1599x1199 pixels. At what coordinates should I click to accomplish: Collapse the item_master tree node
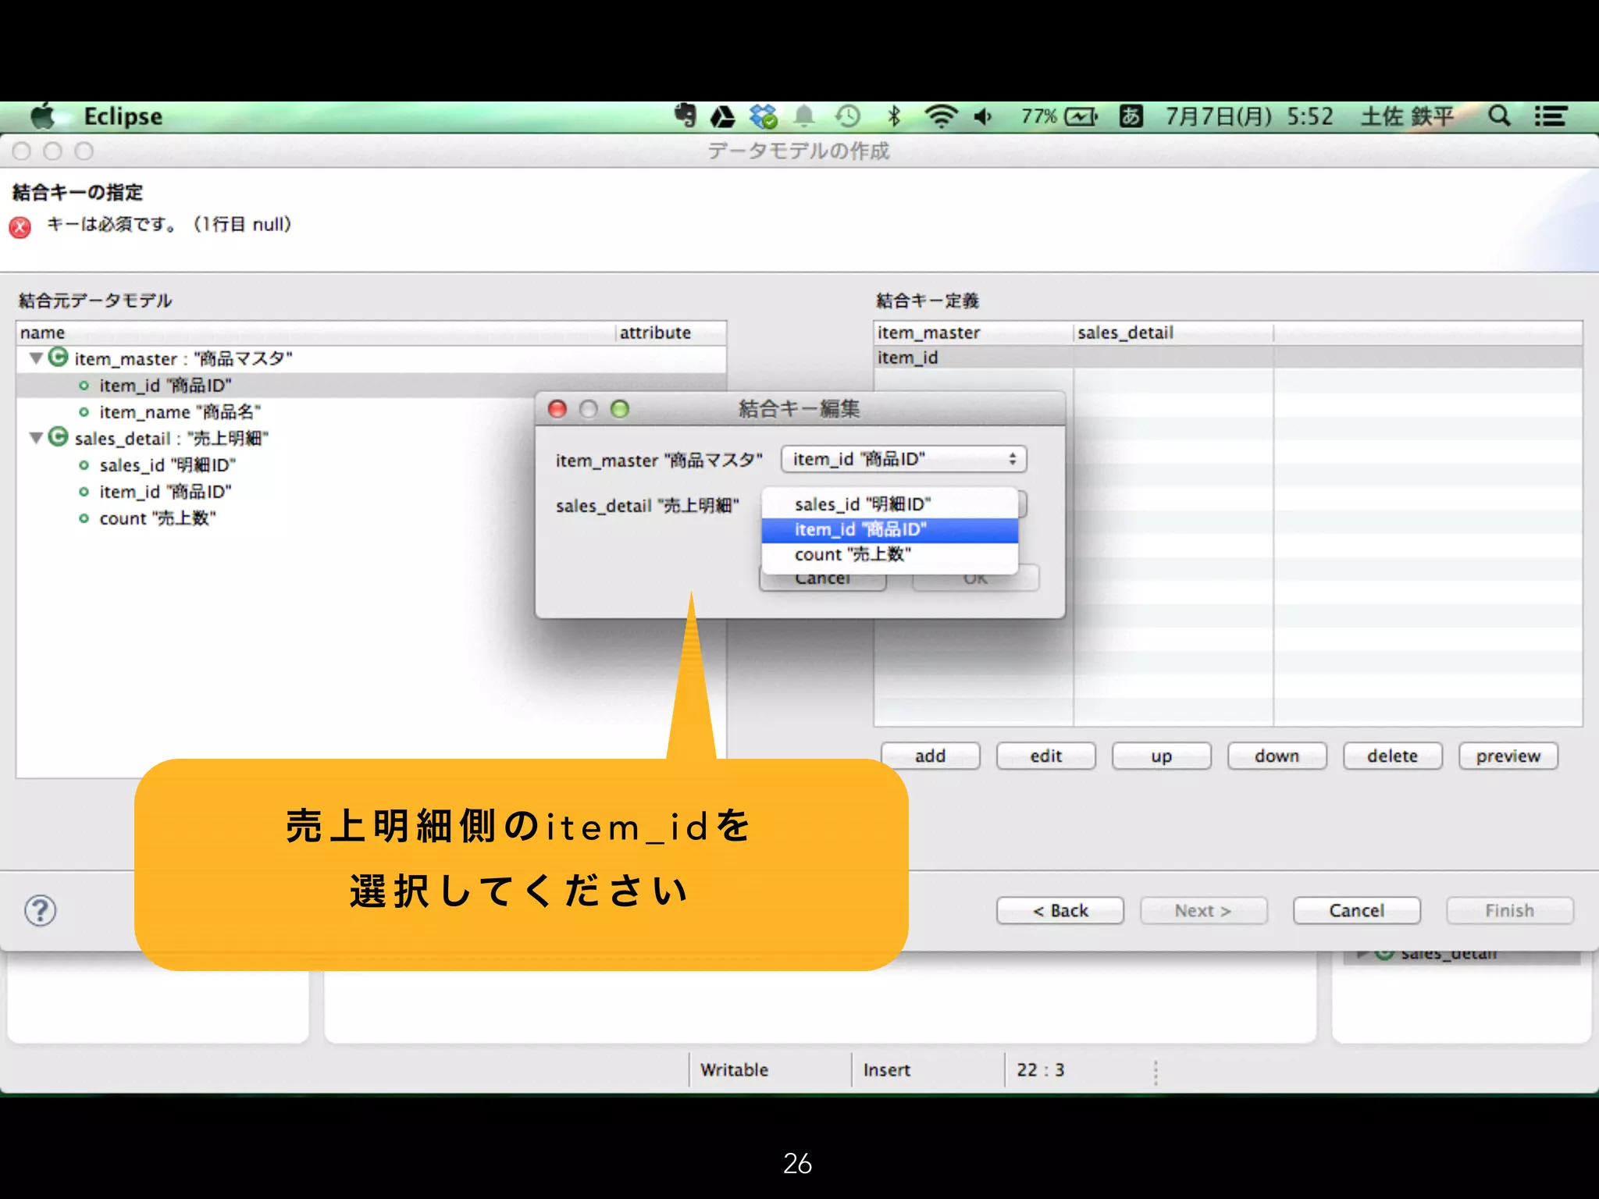pyautogui.click(x=36, y=358)
